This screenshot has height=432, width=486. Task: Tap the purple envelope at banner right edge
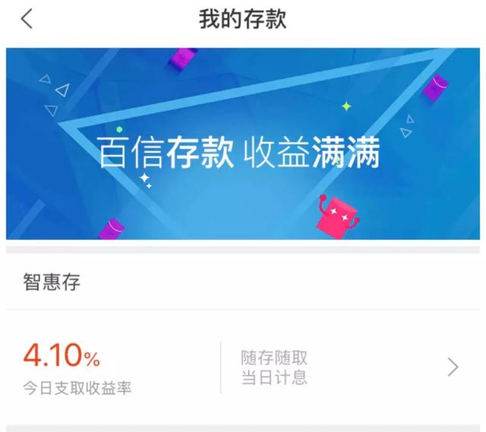(435, 88)
